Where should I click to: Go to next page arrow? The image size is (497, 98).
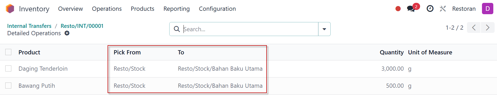coord(488,28)
